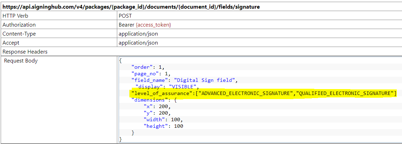Select the Response Headers row
The width and height of the screenshot is (402, 144).
point(25,52)
